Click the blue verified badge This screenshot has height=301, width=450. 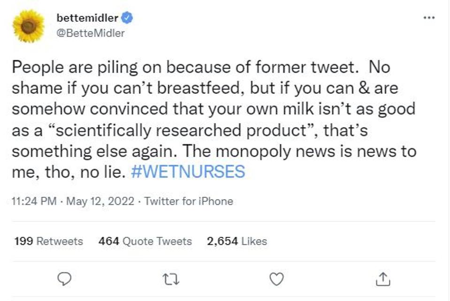(x=127, y=18)
